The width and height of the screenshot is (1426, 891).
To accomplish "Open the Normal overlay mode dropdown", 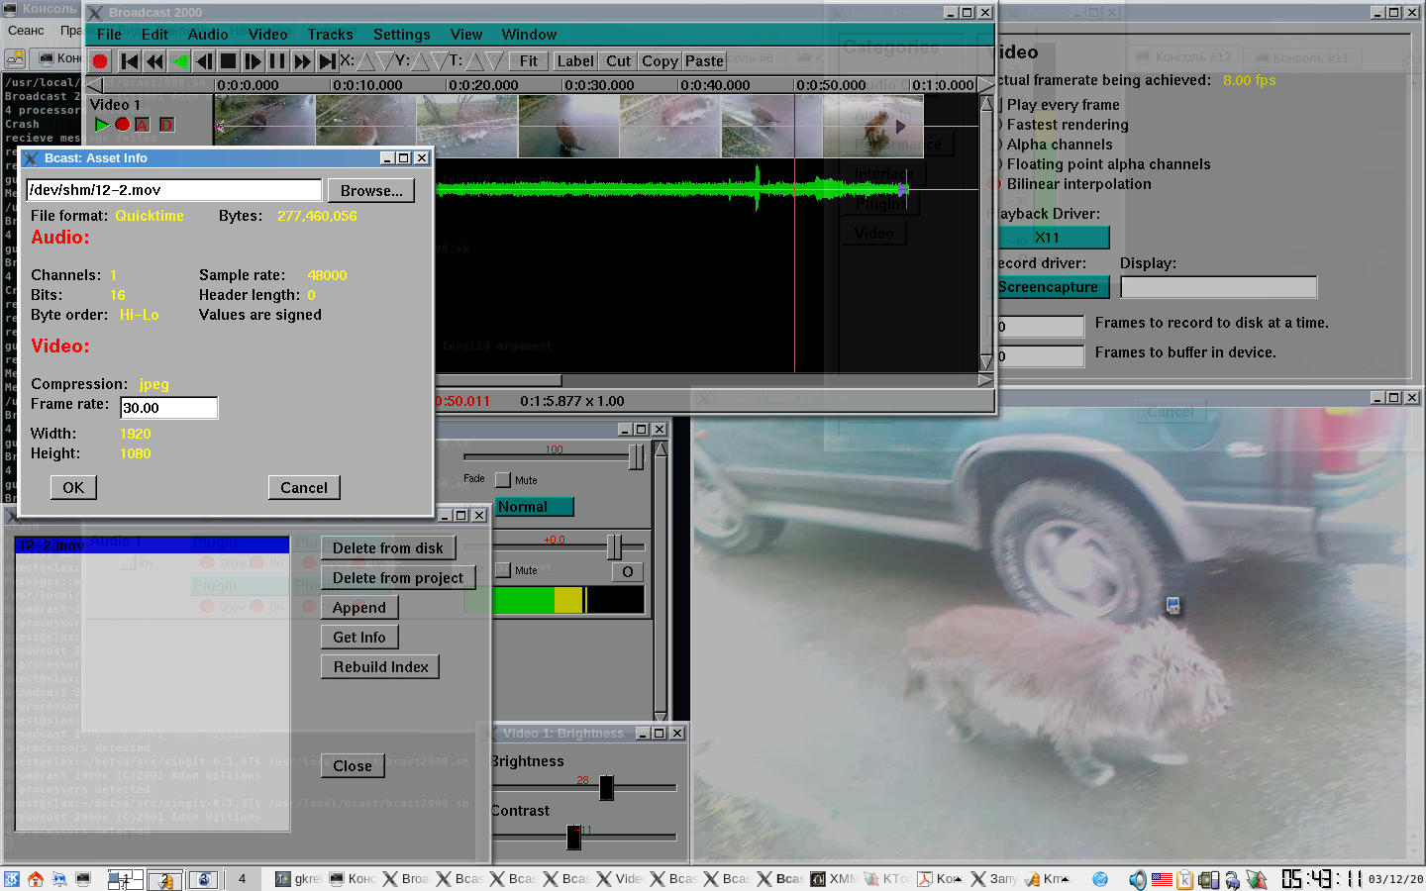I will [534, 507].
